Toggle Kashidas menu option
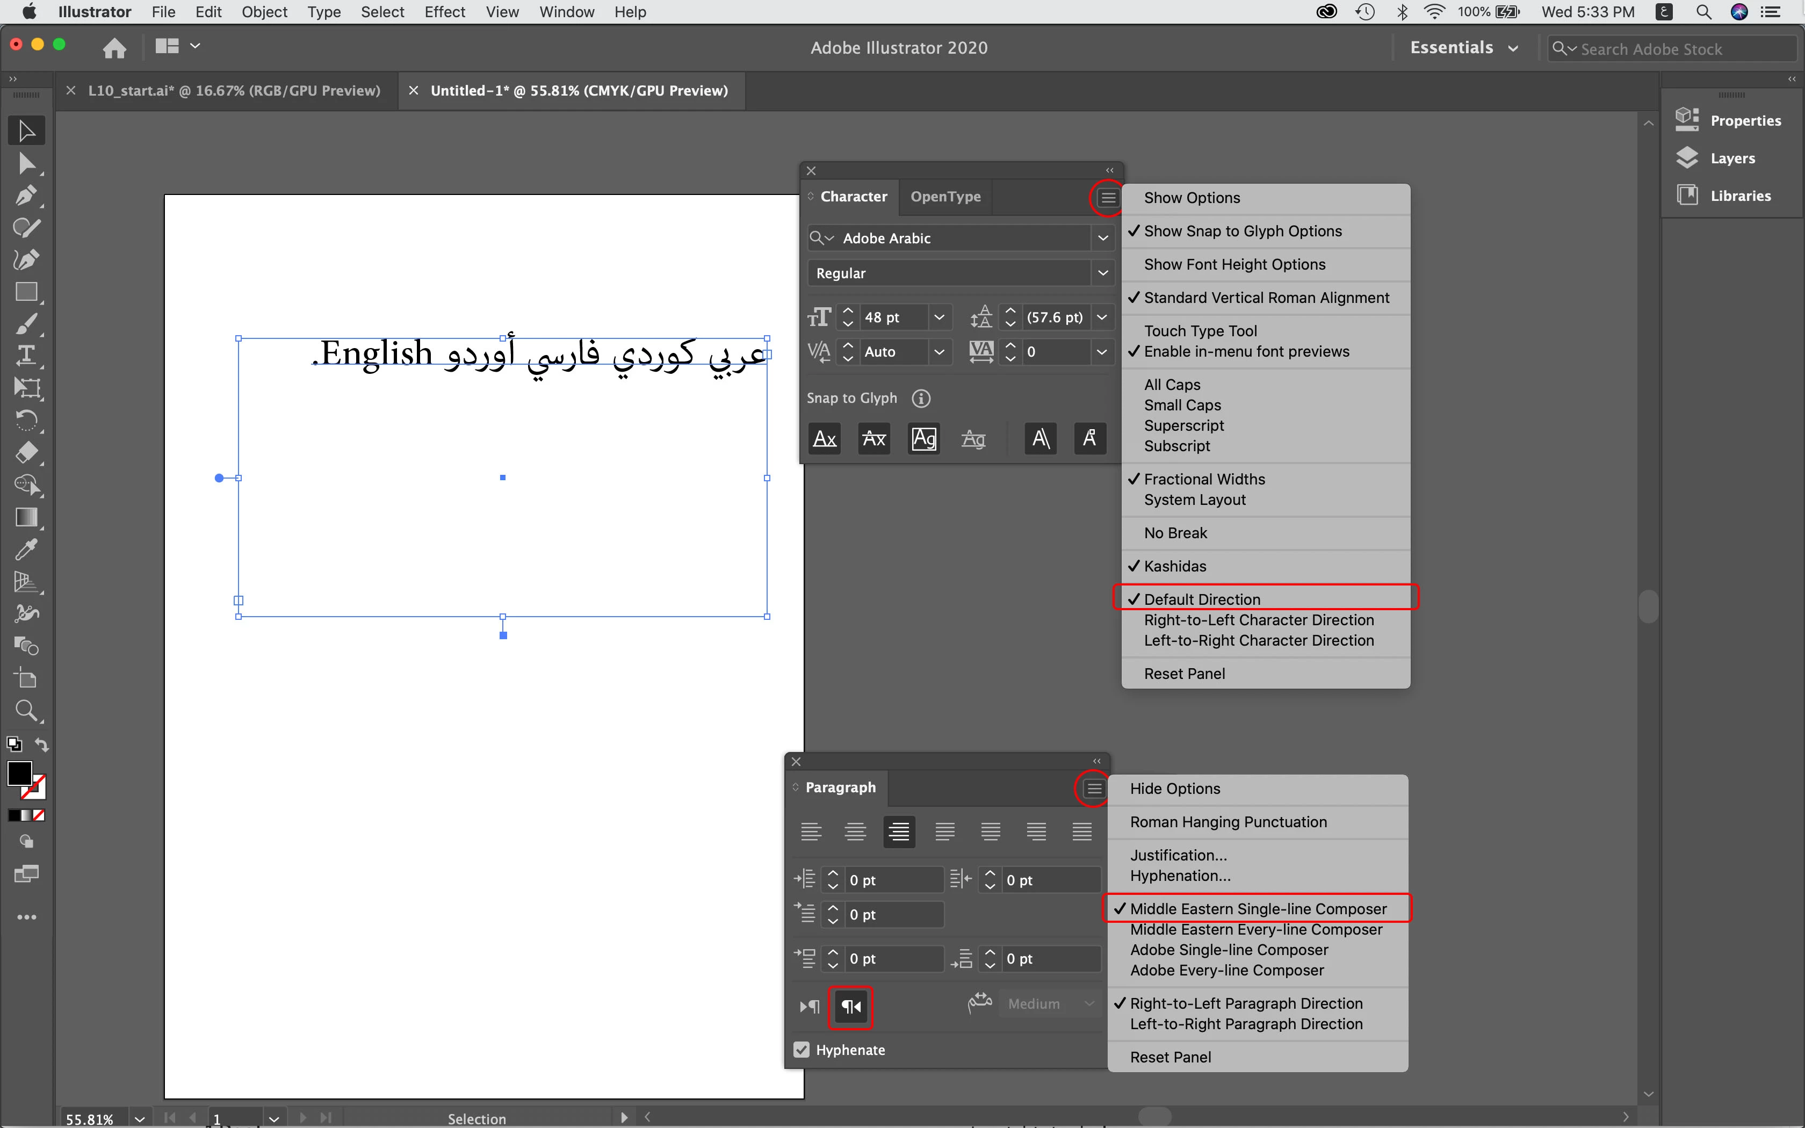This screenshot has height=1128, width=1805. click(1175, 566)
